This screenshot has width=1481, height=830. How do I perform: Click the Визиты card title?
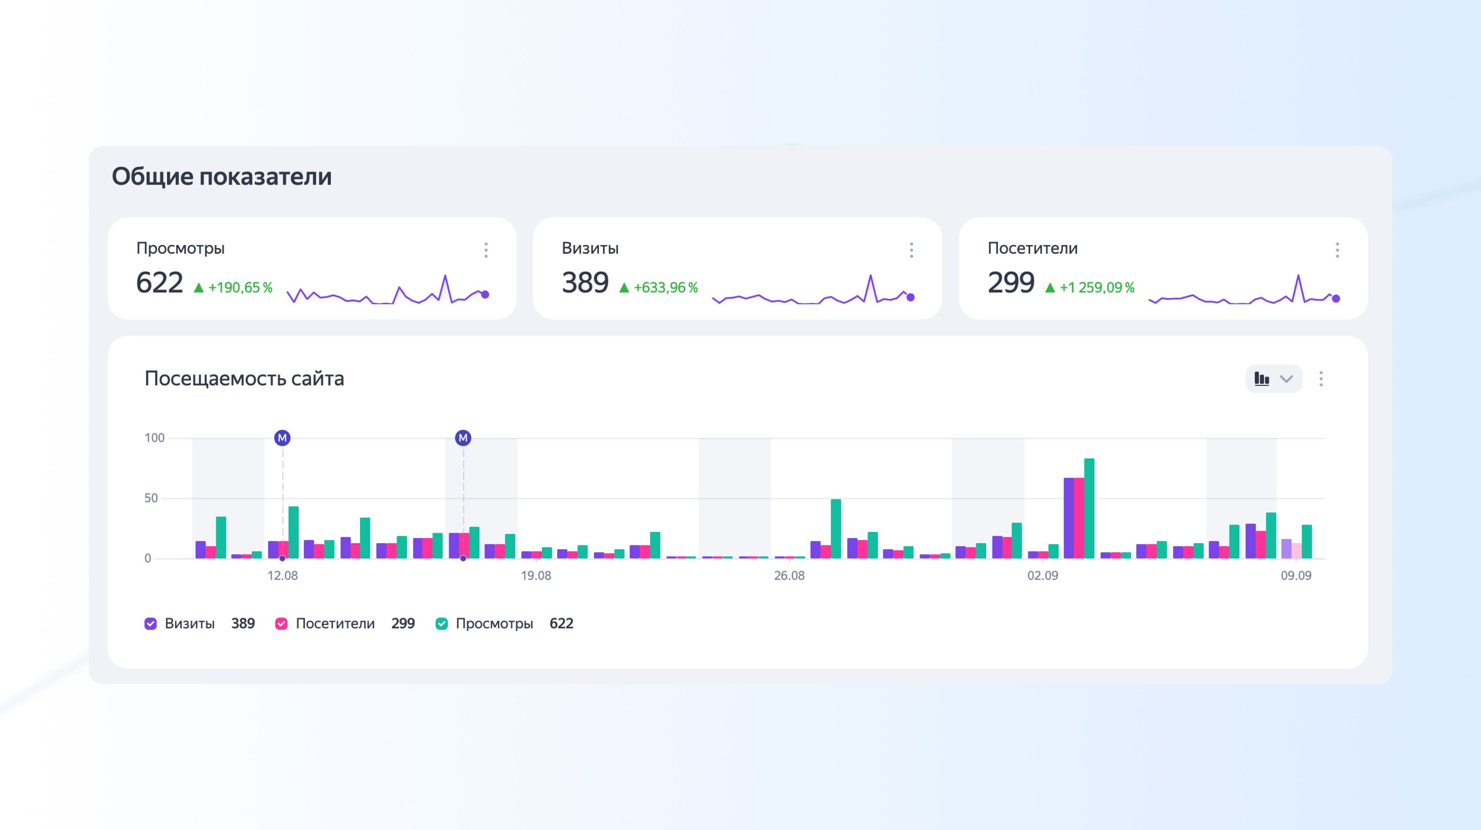(x=590, y=248)
